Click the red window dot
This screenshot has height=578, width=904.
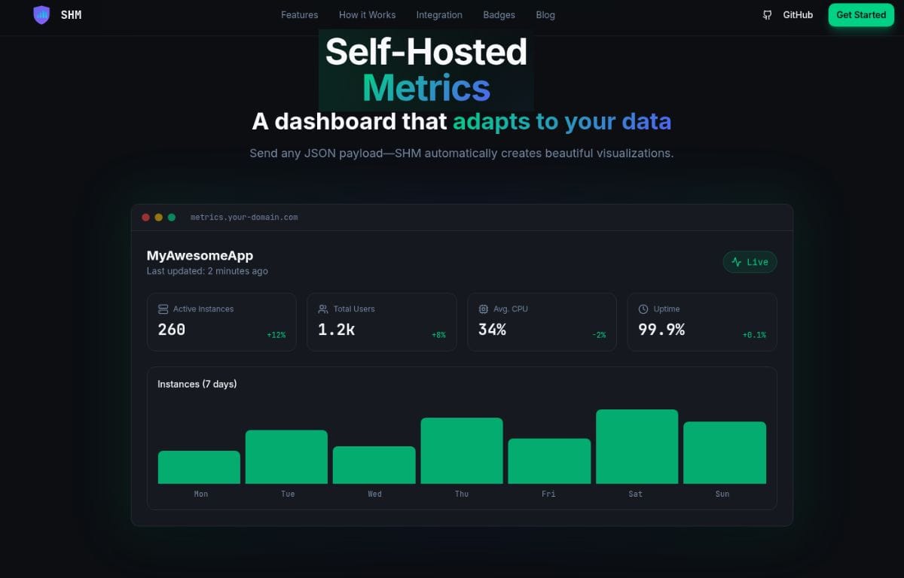[146, 218]
